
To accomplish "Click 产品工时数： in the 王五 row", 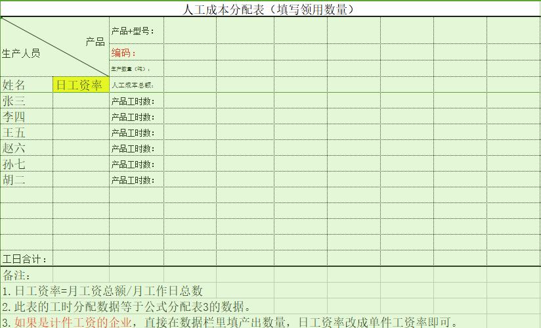I will pyautogui.click(x=137, y=133).
